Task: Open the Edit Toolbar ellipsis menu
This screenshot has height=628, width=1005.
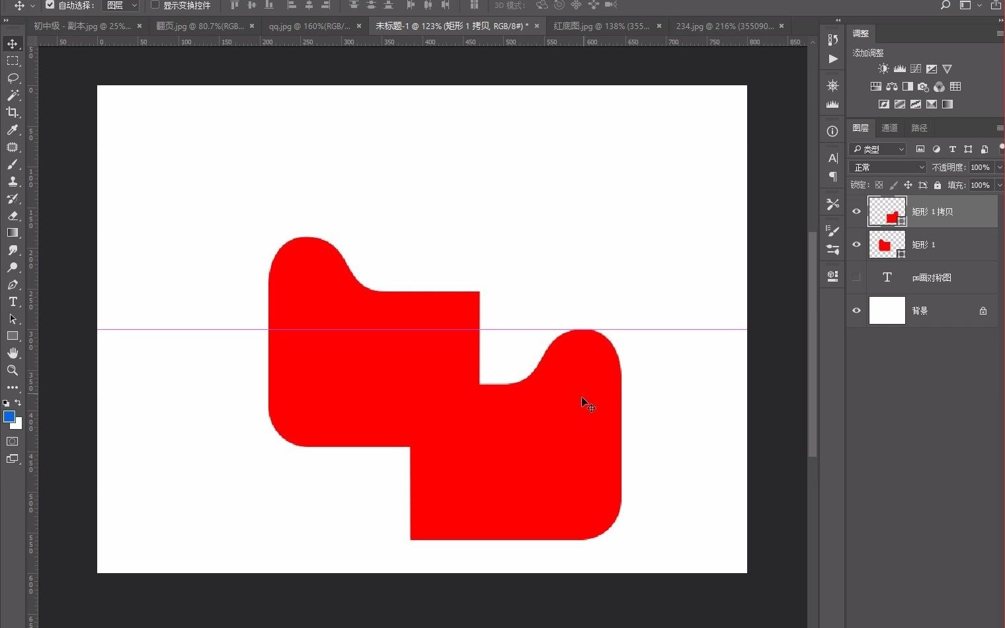Action: (x=13, y=387)
